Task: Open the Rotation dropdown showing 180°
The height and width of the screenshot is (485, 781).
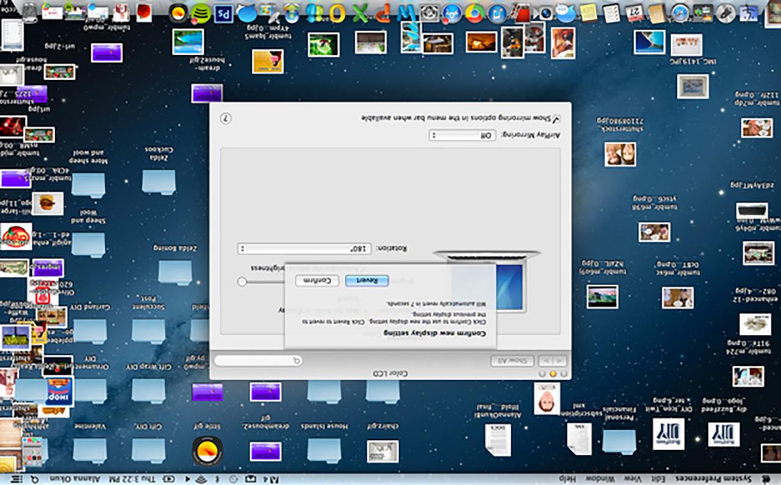Action: tap(304, 249)
